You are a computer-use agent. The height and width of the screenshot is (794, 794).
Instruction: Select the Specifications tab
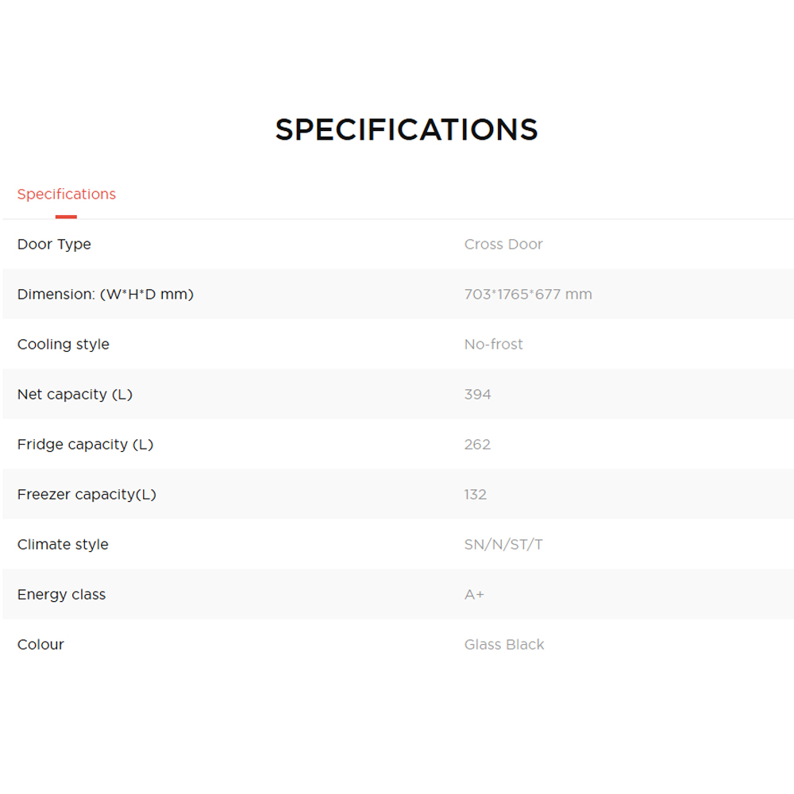pos(67,195)
